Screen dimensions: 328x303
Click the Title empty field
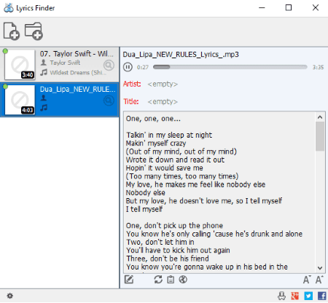(163, 101)
